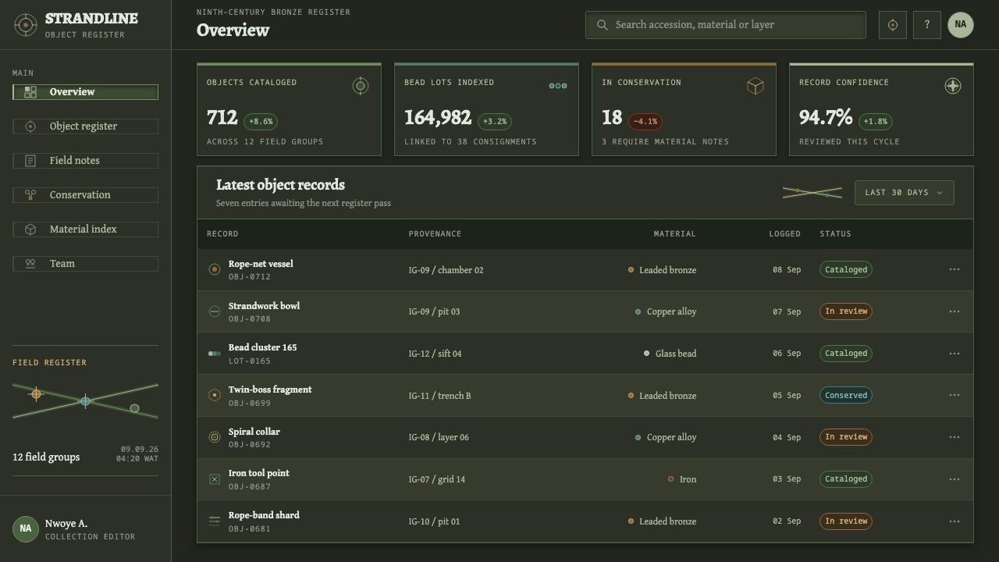Click the Record Confidence compass icon
Viewport: 999px width, 562px height.
click(x=953, y=86)
